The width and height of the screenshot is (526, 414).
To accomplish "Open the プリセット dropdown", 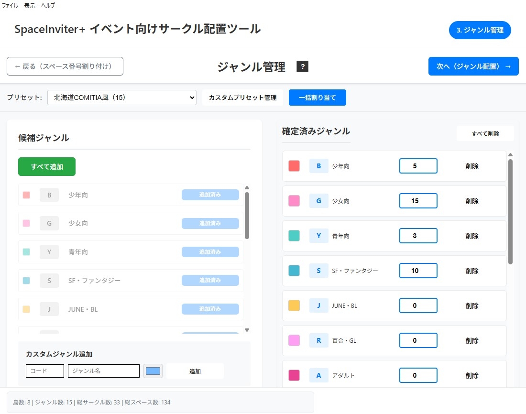I will (x=122, y=98).
